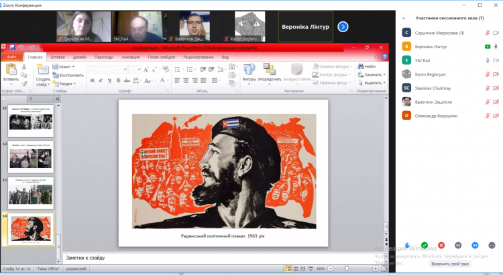
Task: Zoom out with the minus button
Action: coord(330,268)
